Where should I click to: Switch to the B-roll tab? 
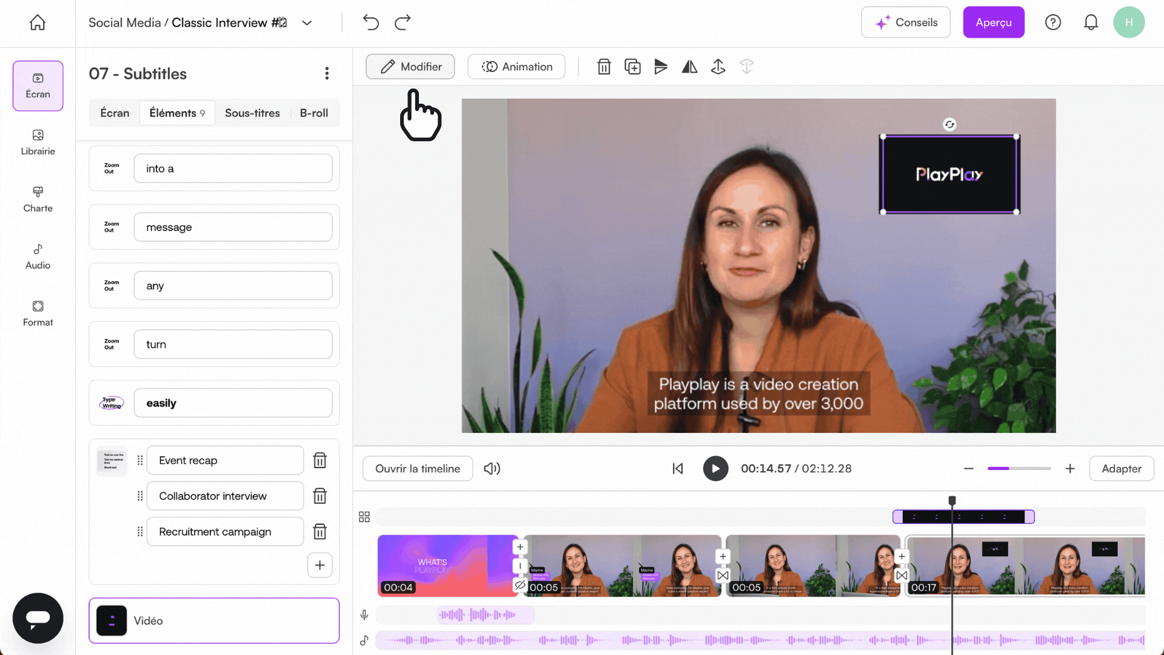pyautogui.click(x=313, y=113)
